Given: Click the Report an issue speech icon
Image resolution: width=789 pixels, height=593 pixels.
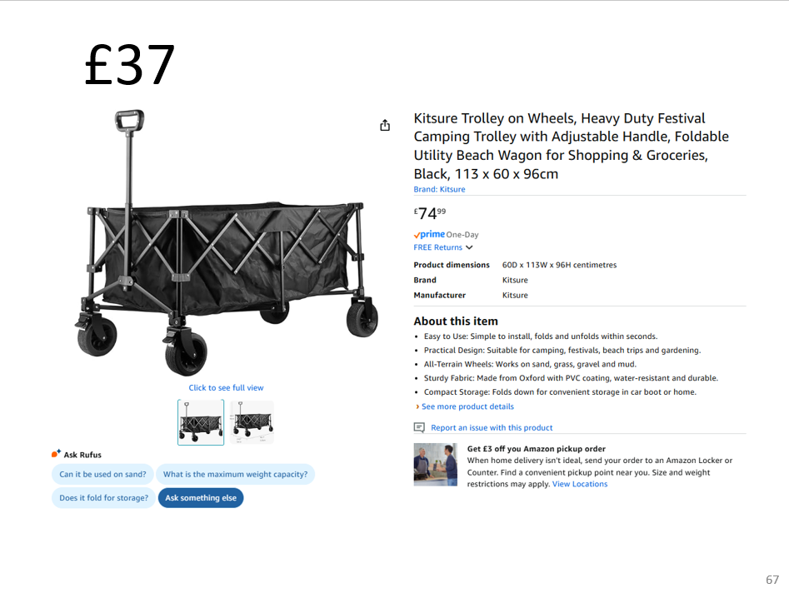Looking at the screenshot, I should tap(419, 427).
